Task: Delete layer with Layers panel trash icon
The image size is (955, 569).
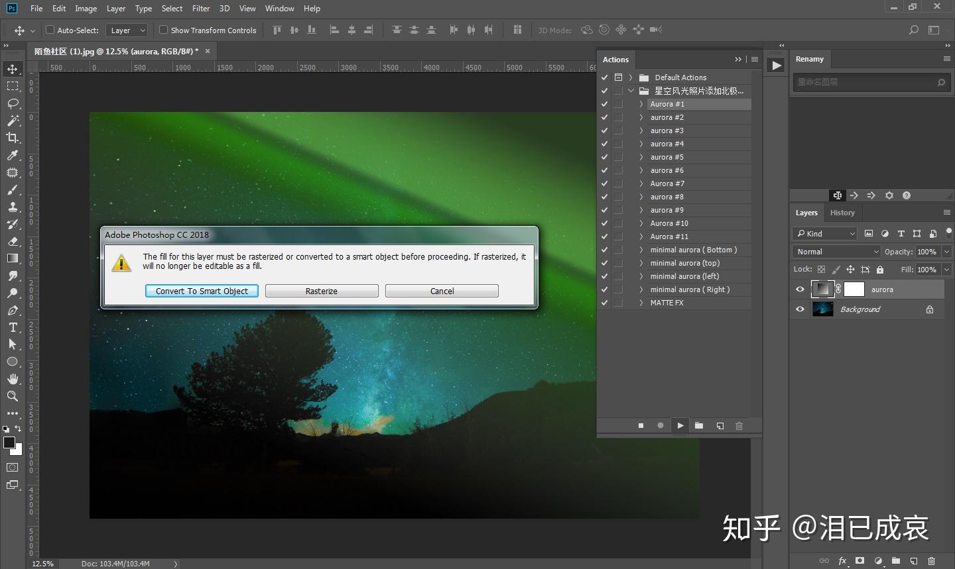Action: point(931,561)
